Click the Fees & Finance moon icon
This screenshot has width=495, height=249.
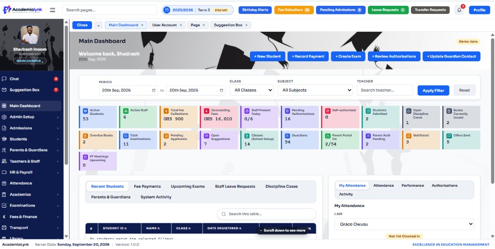pyautogui.click(x=4, y=217)
